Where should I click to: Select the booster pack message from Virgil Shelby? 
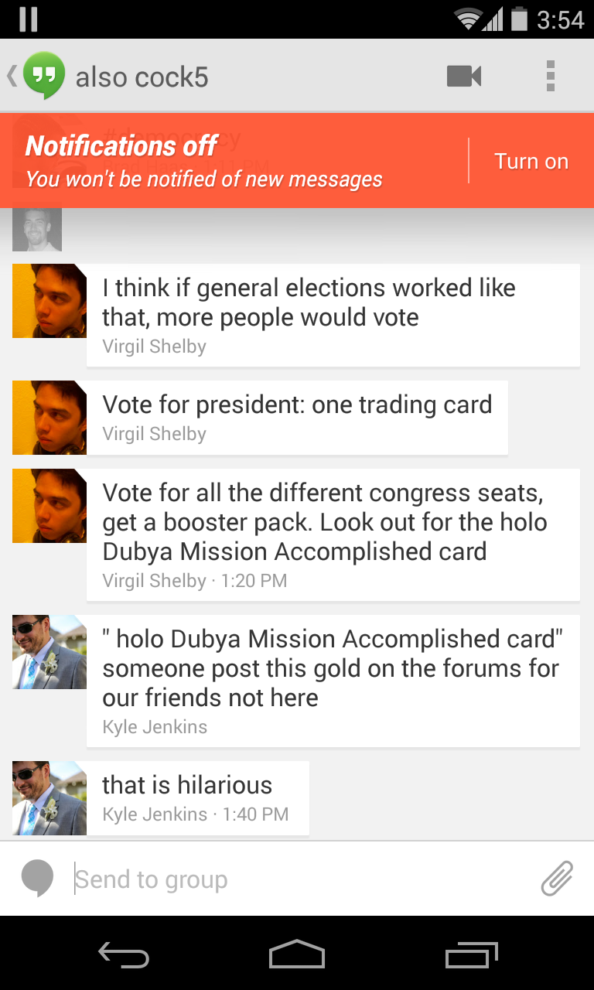(333, 534)
